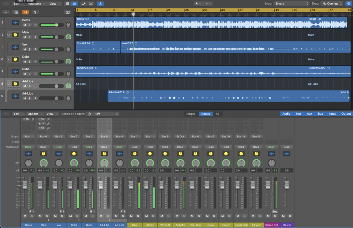Open Beats strip Bus 1 output slot
The height and width of the screenshot is (228, 353).
[28, 136]
